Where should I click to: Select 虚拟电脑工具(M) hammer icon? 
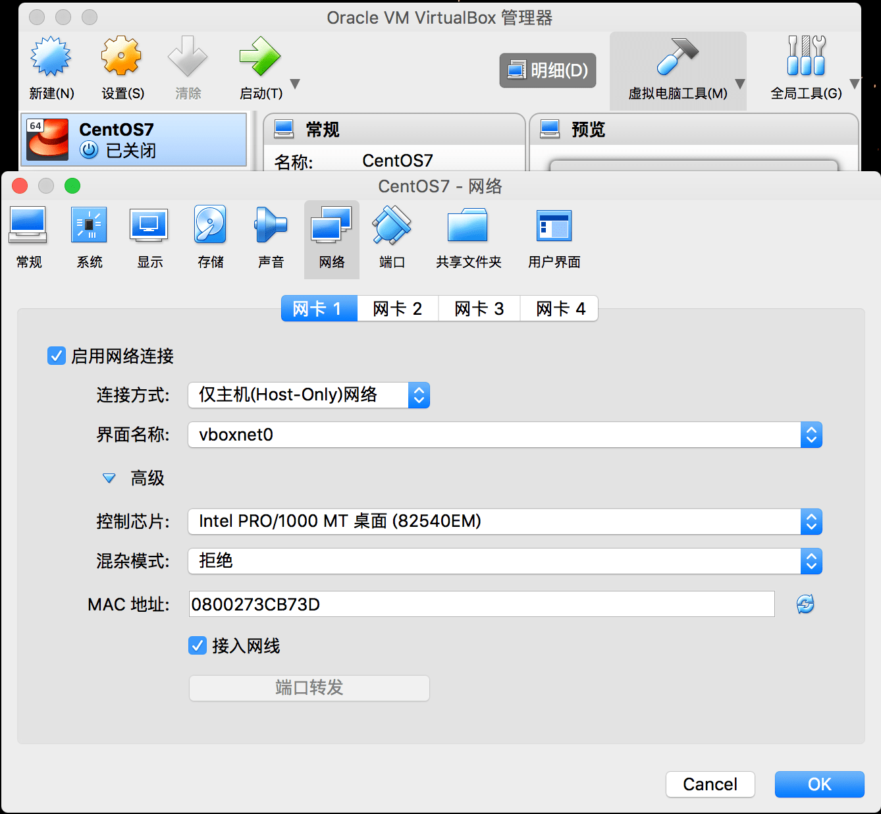[678, 57]
